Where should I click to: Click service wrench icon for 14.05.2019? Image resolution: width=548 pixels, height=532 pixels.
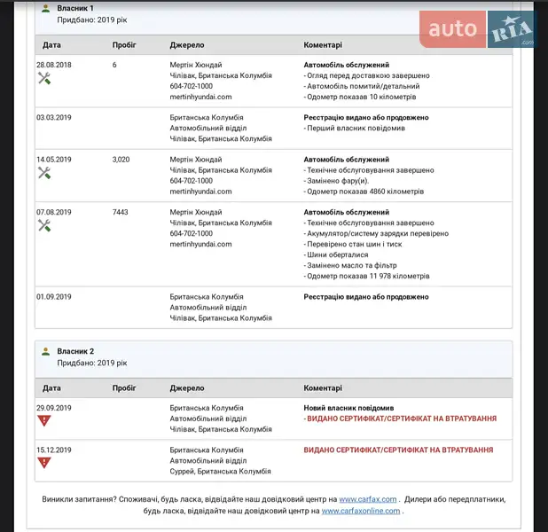coord(44,173)
